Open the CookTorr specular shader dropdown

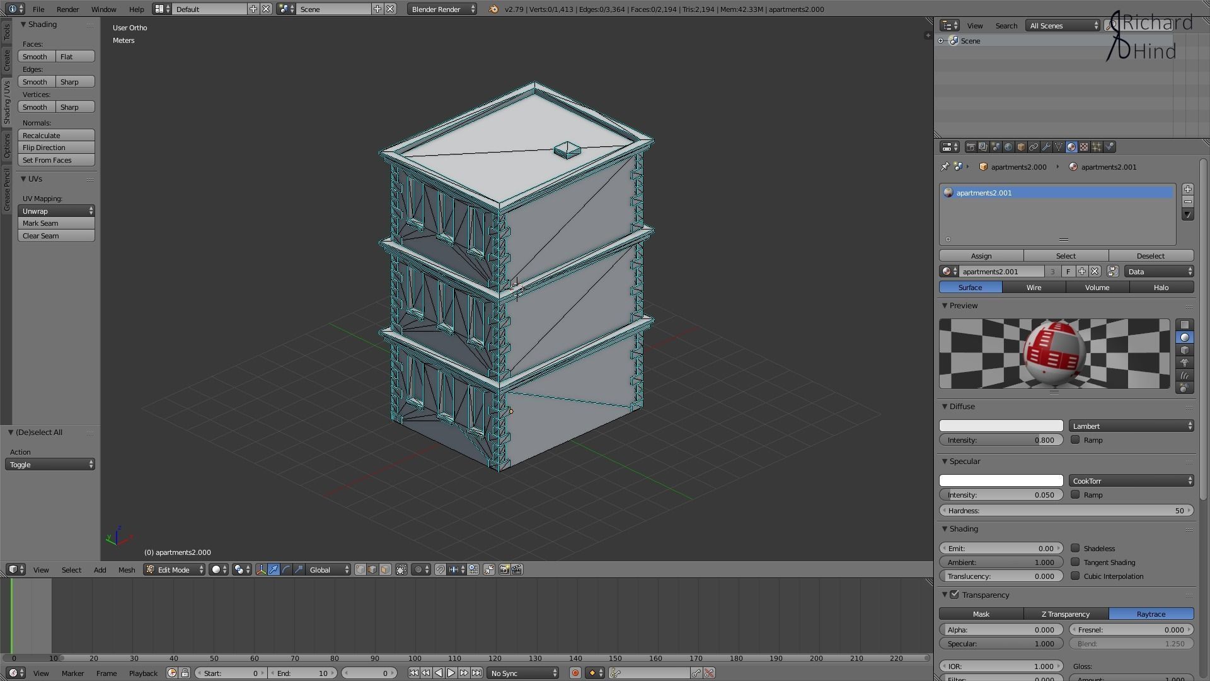1131,480
